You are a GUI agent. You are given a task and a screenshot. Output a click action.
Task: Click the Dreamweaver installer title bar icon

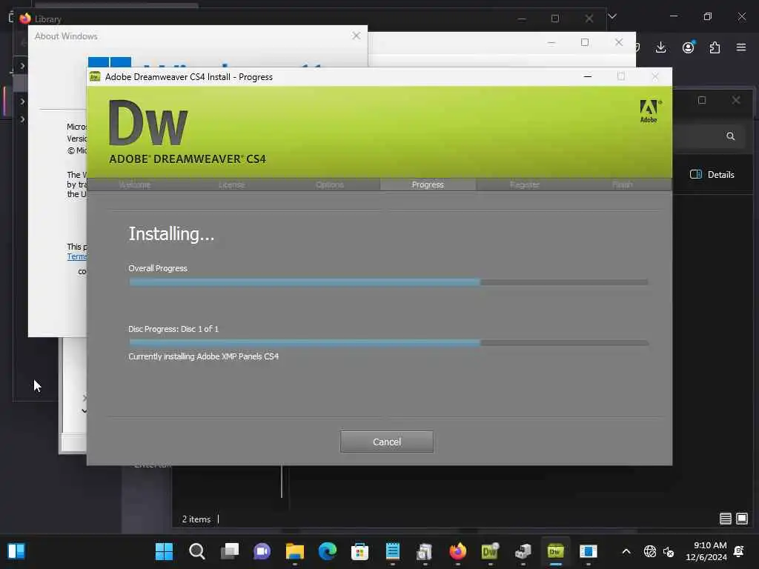pos(95,77)
